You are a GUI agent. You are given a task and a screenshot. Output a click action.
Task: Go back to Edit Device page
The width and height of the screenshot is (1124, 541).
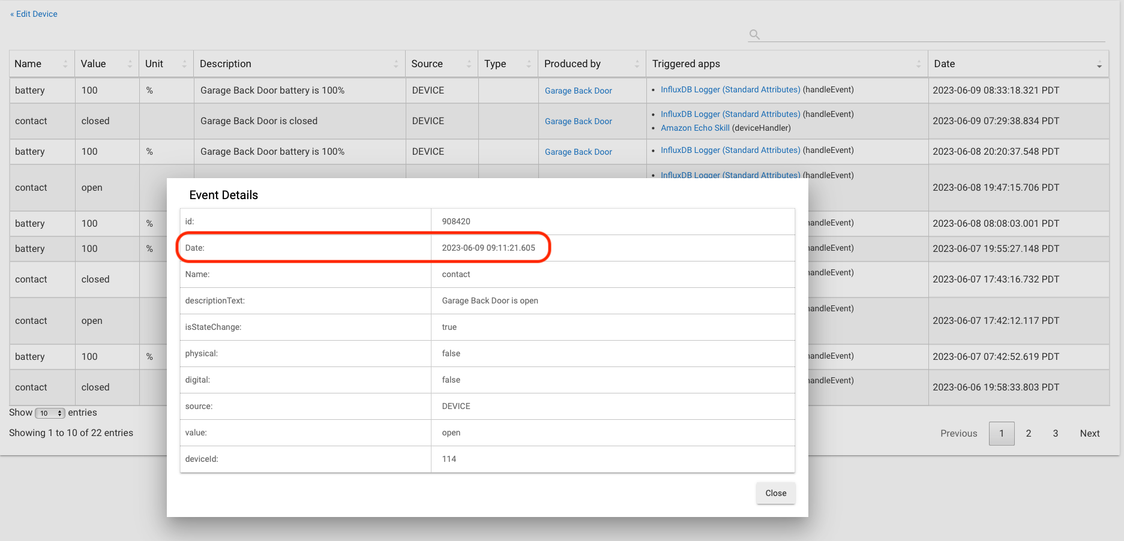click(x=34, y=14)
